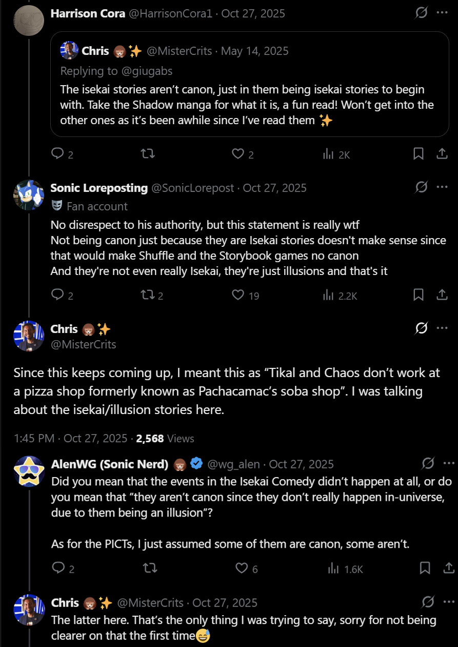Bookmark Harrison Cora's tweet

point(418,153)
